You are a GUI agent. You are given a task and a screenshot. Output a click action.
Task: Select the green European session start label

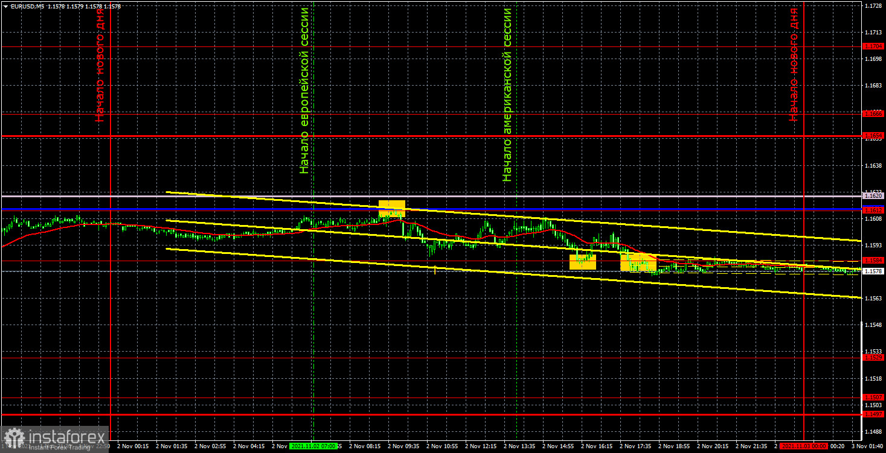304,90
